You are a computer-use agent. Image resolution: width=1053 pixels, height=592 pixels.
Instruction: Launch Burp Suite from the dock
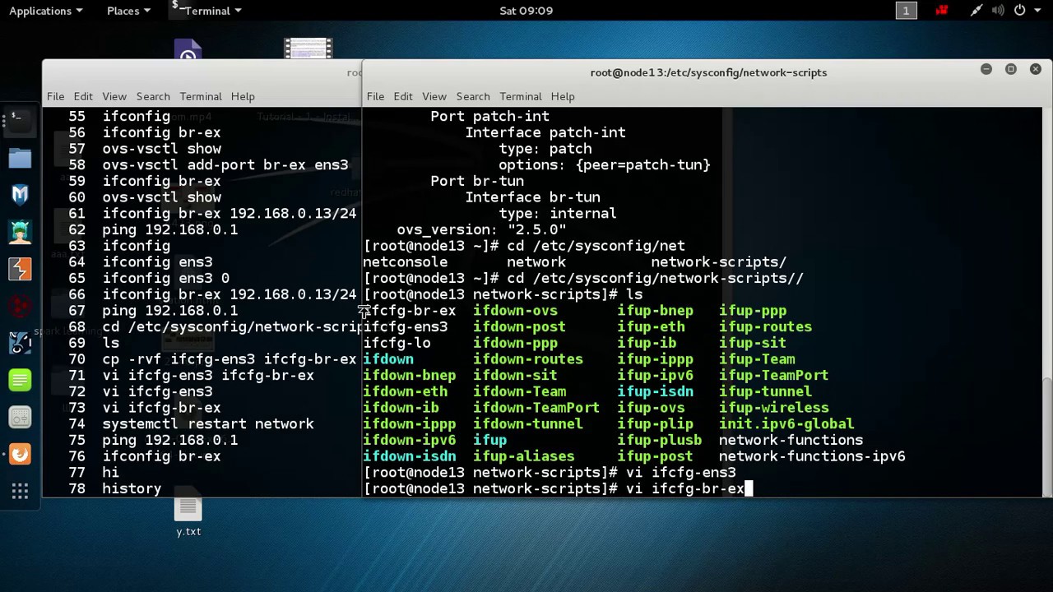(x=20, y=269)
